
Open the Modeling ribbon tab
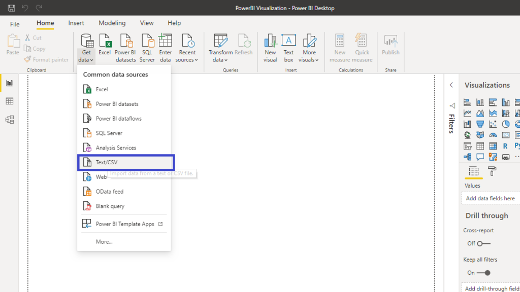click(112, 23)
